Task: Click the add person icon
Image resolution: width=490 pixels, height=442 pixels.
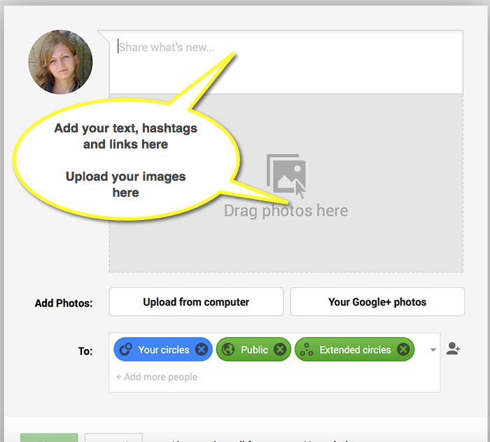Action: pyautogui.click(x=453, y=349)
